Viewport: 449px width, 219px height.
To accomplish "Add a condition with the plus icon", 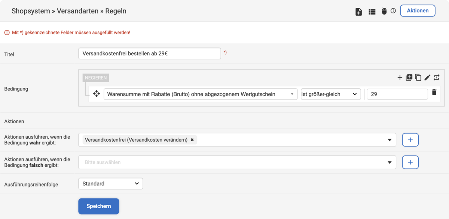I will [400, 77].
